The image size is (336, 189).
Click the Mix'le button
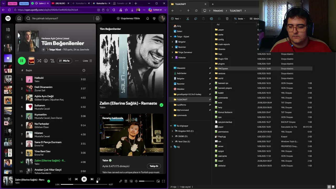[x=64, y=61]
